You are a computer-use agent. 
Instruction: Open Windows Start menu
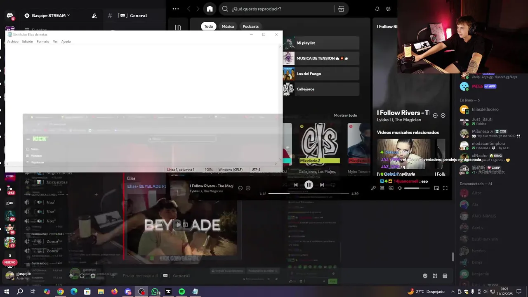tap(7, 292)
